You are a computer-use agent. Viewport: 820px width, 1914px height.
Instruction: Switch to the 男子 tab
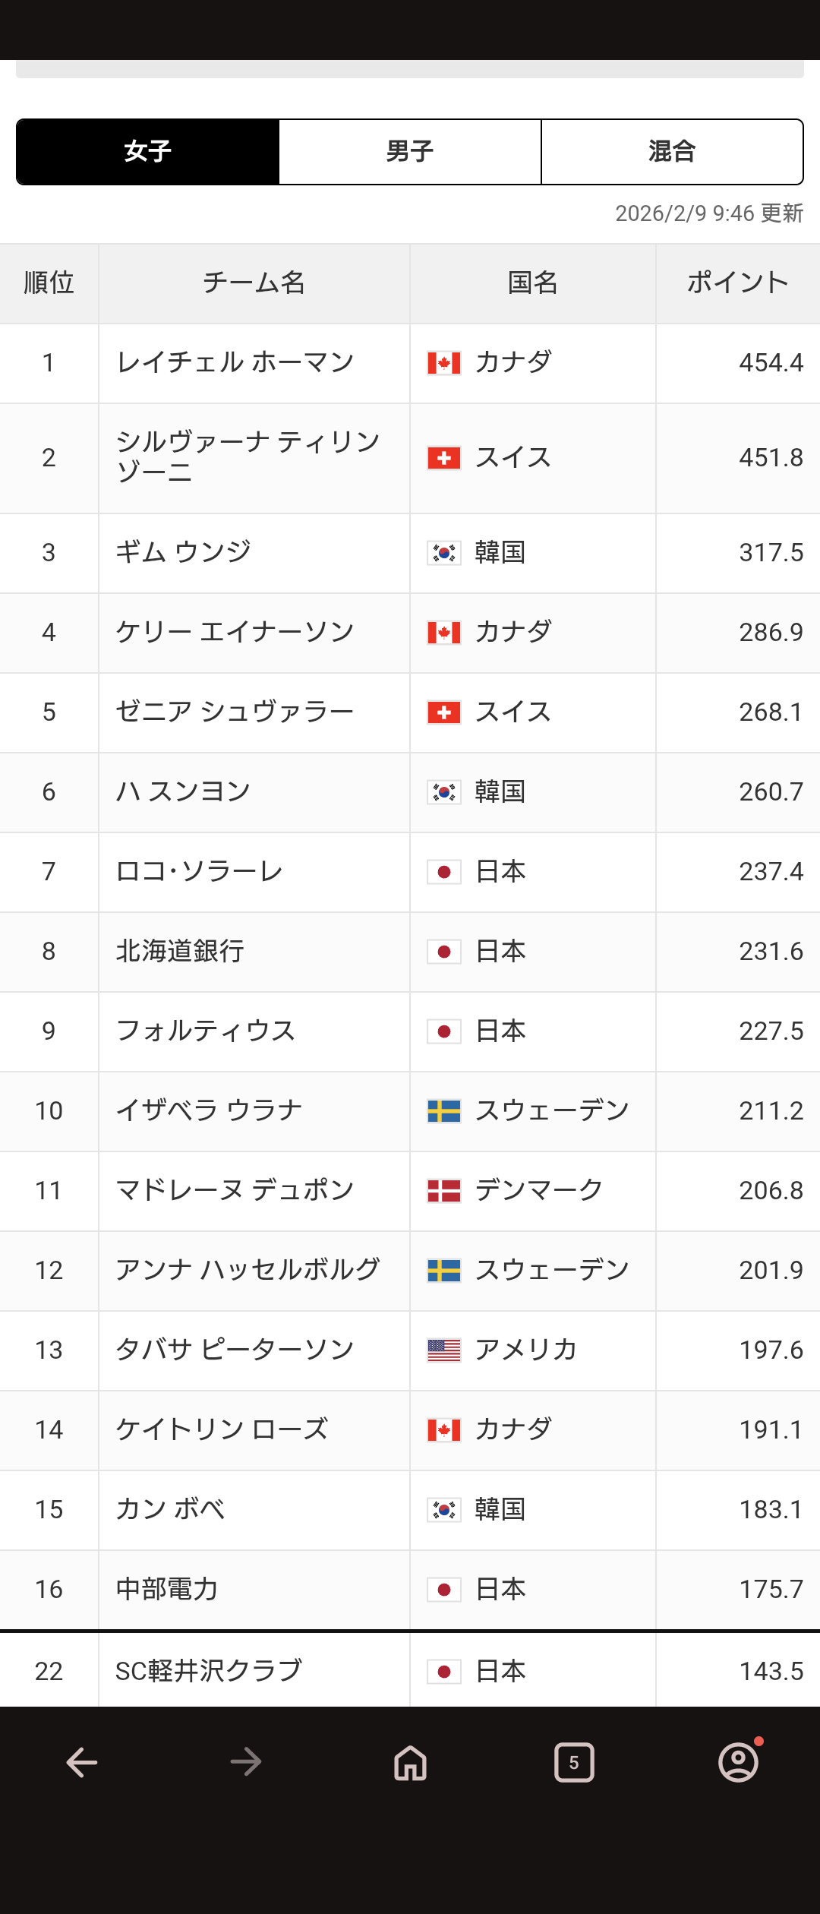pos(410,152)
